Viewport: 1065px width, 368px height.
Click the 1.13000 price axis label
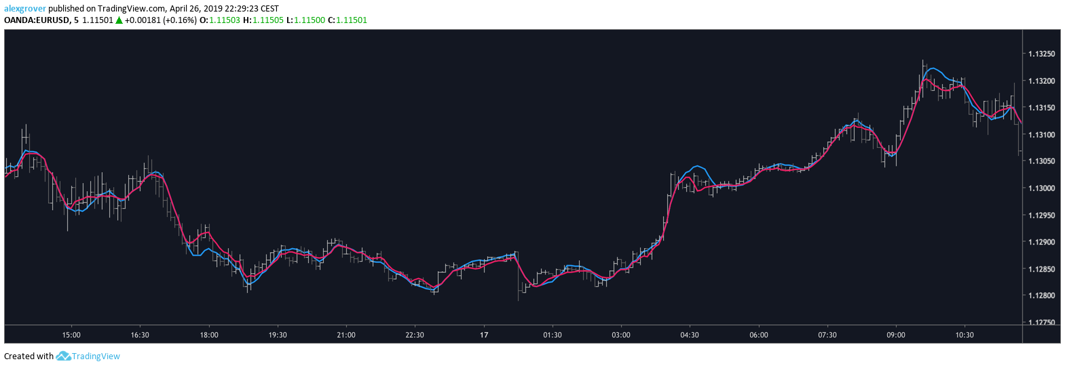pos(1041,188)
